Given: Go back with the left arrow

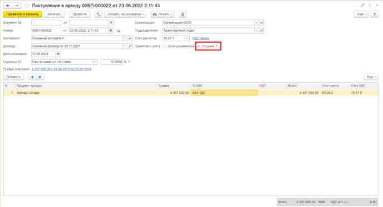Looking at the screenshot, I should (x=8, y=6).
